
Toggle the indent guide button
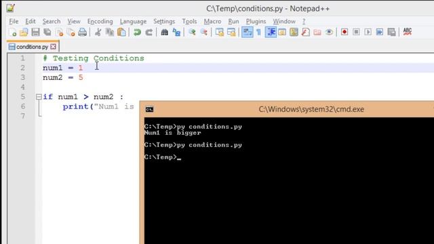coord(271,32)
